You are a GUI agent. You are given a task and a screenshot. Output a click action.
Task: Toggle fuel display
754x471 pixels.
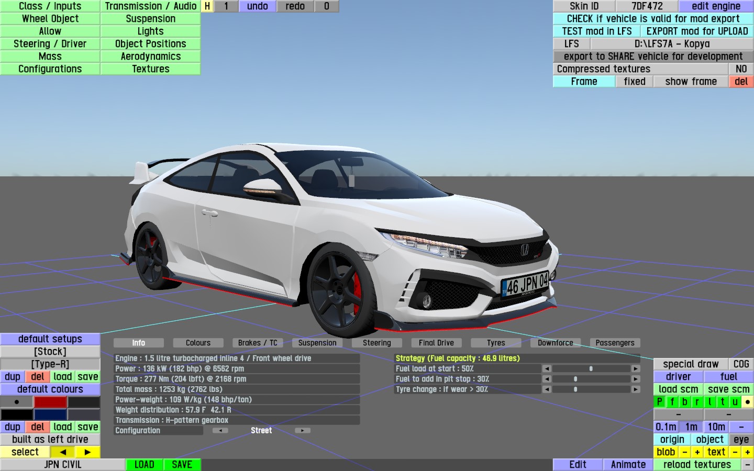(x=728, y=377)
